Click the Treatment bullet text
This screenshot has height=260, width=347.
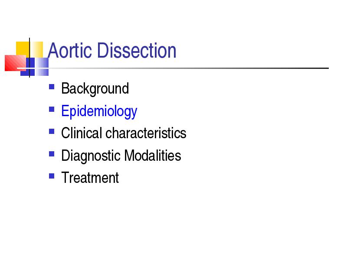[90, 178]
